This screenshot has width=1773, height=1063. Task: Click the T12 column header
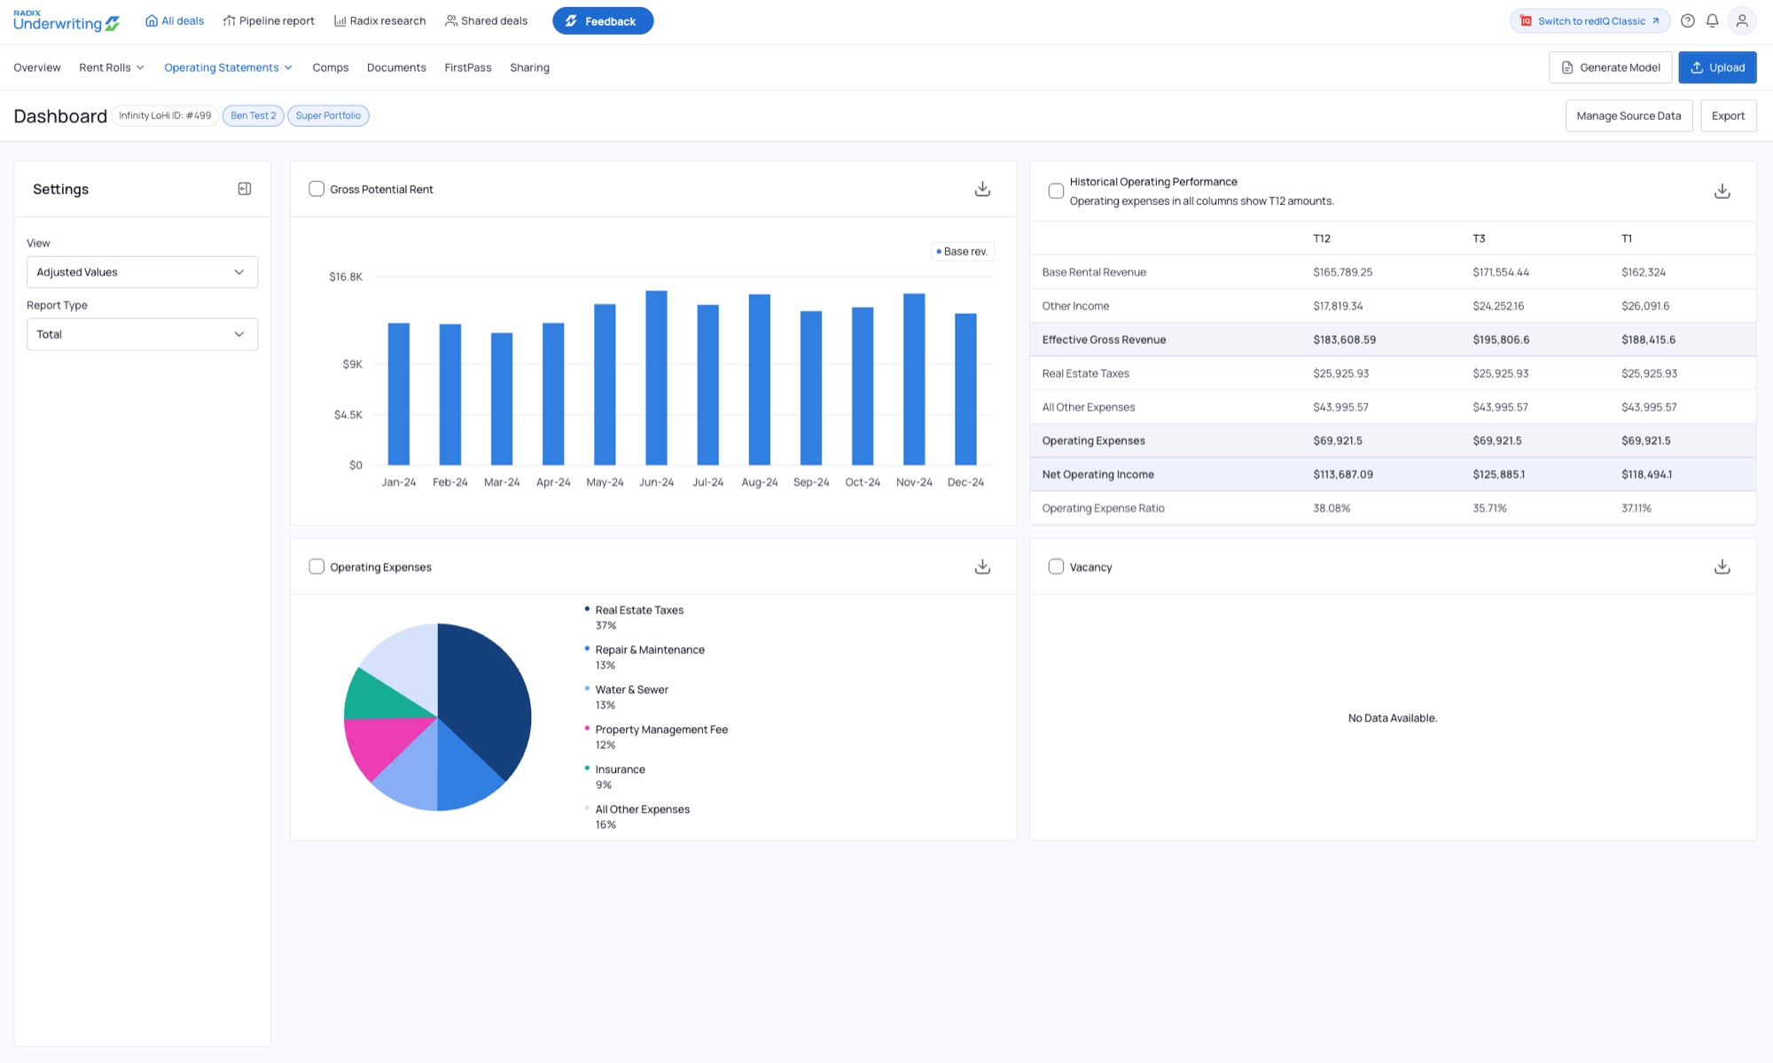pos(1321,238)
